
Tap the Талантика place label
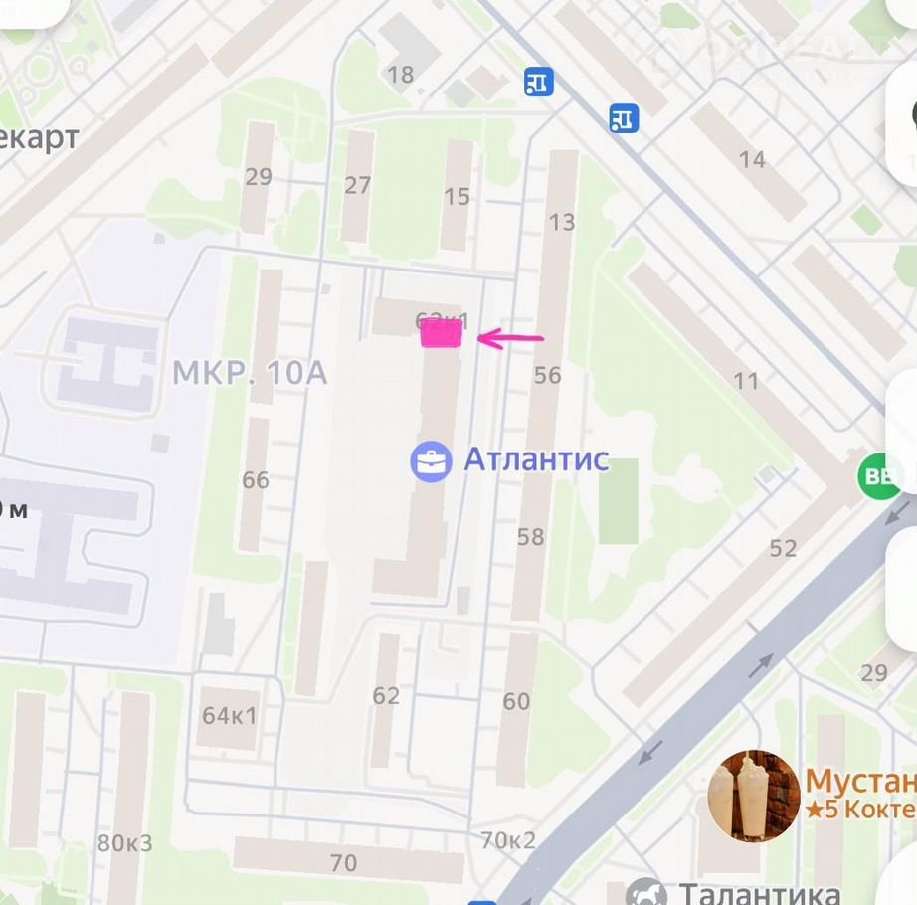(760, 893)
